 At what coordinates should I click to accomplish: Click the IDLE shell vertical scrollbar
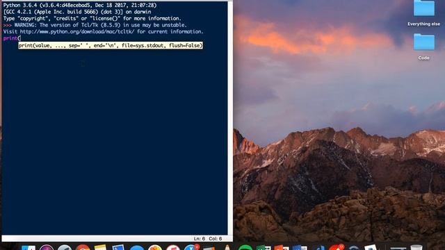point(230,118)
